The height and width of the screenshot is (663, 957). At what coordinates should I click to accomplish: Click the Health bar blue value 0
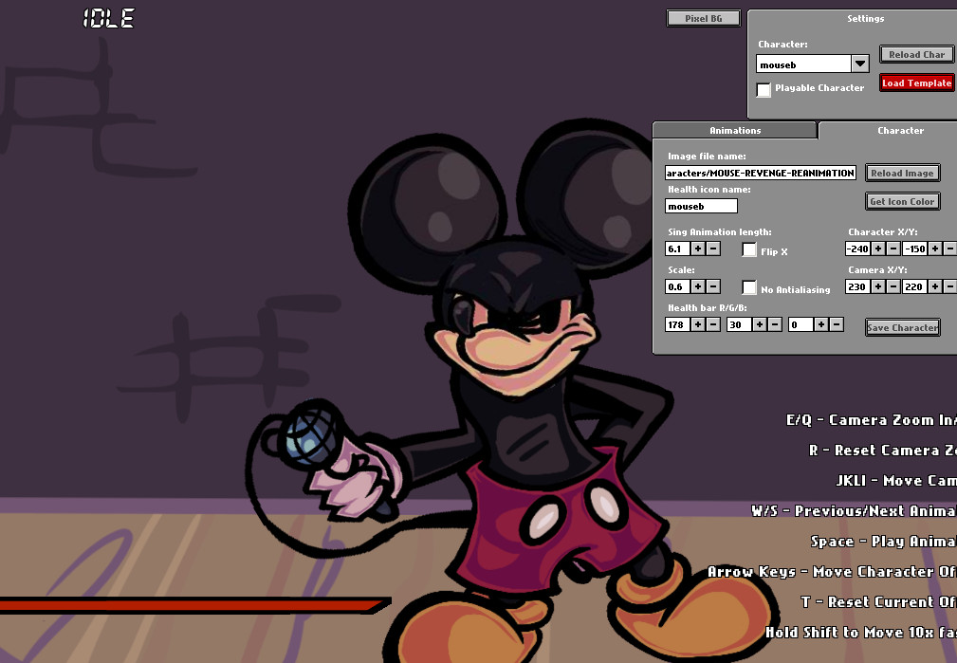point(801,324)
